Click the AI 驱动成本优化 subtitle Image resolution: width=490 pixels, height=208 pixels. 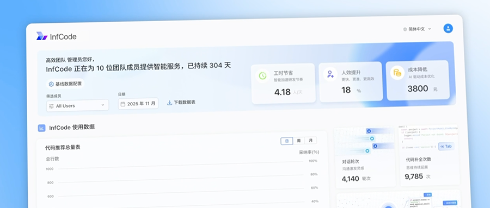[421, 77]
